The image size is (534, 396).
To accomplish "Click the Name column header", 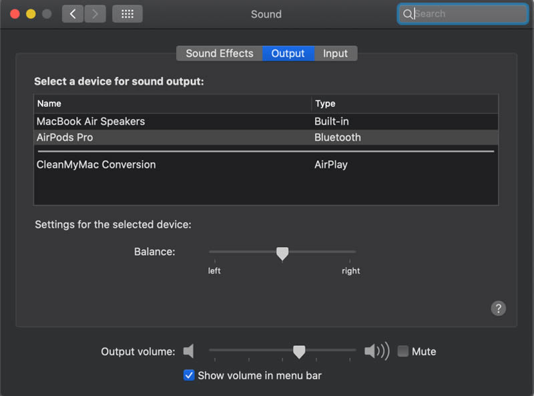I will tap(173, 104).
